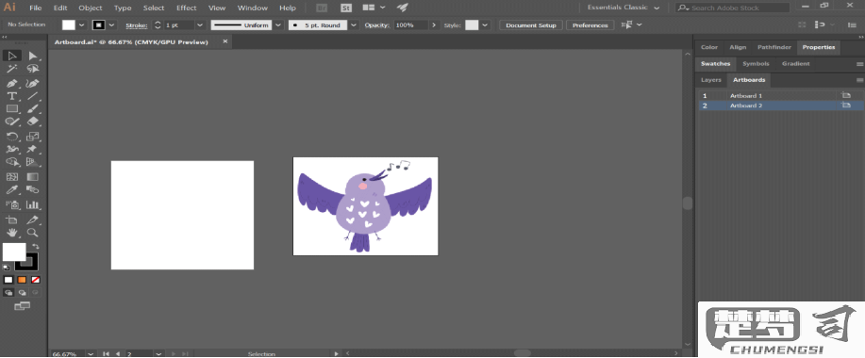Select the Rotate tool
This screenshot has height=358, width=865.
click(x=12, y=136)
